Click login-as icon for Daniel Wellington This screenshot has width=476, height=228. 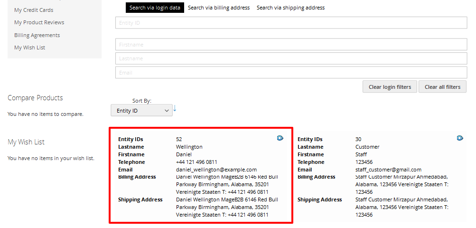click(280, 138)
